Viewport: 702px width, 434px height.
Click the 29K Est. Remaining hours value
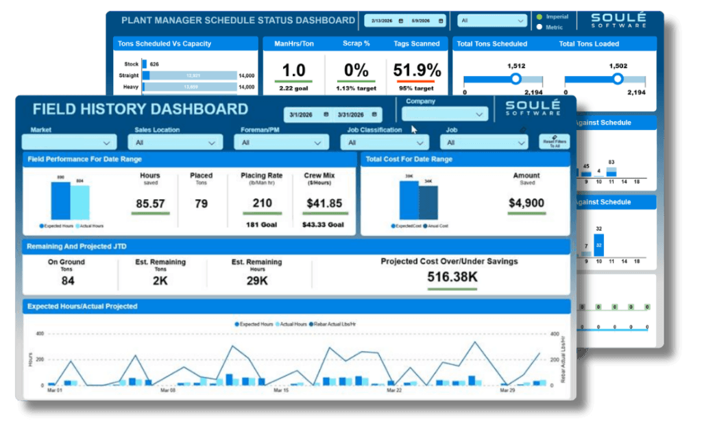(257, 281)
